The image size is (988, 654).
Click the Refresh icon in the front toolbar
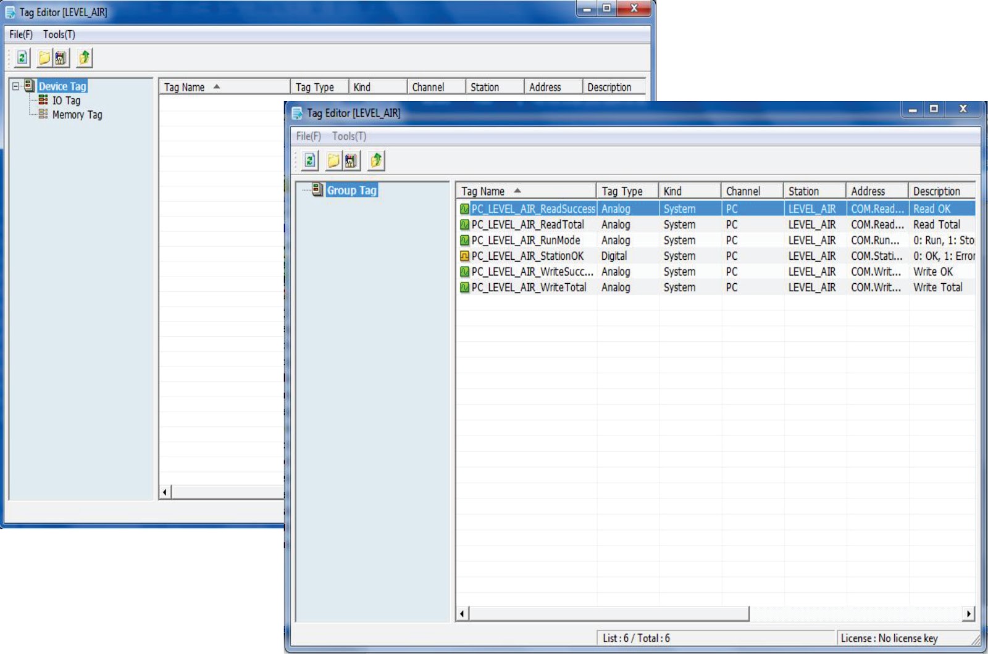coord(308,160)
